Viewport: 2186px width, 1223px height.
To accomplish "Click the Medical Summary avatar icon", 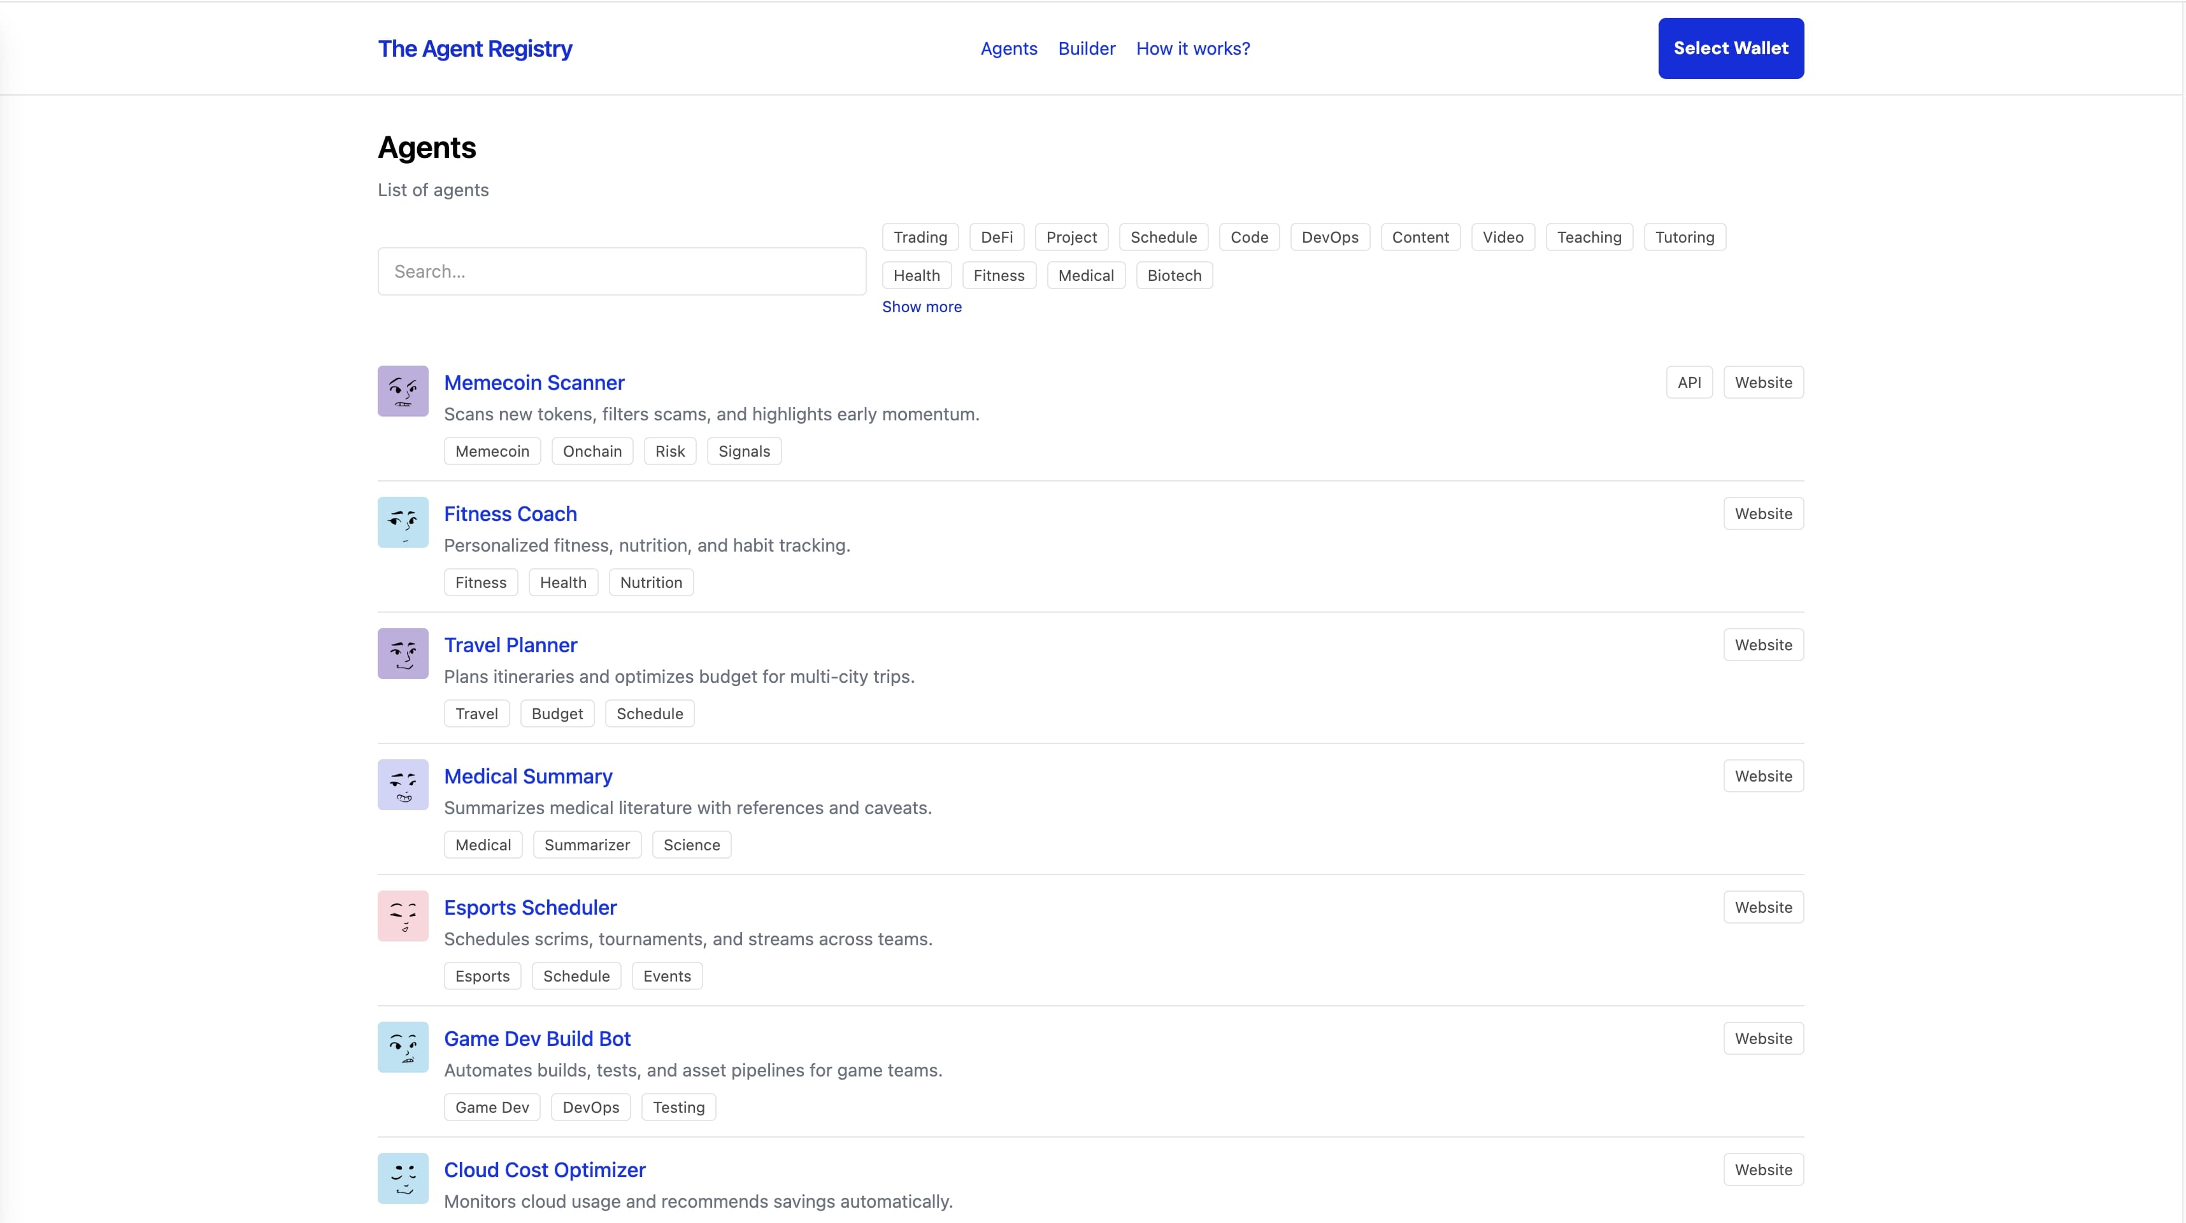I will (x=403, y=784).
